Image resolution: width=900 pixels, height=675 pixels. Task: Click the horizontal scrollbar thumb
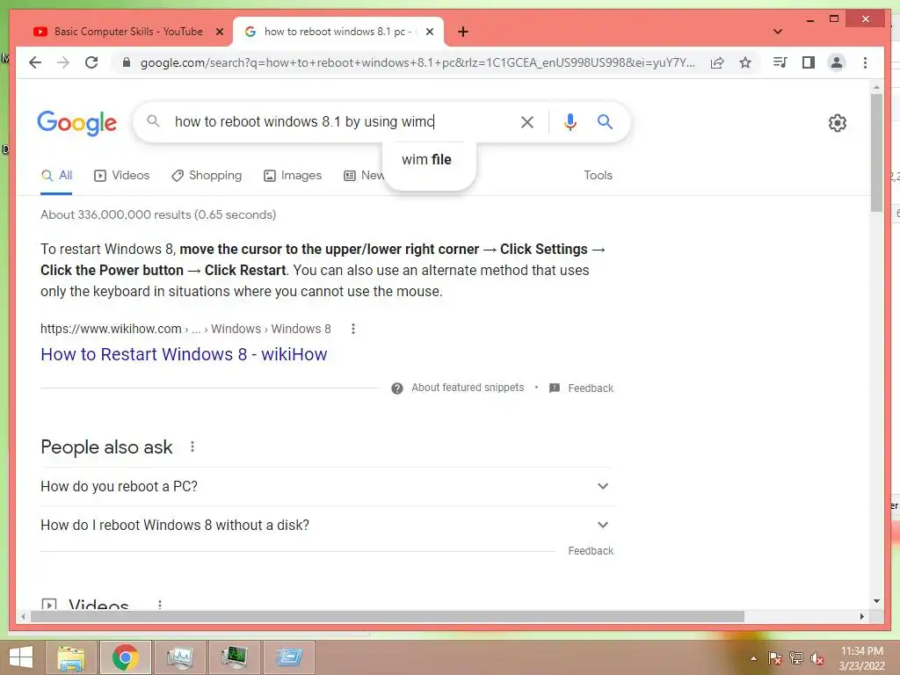coord(388,616)
